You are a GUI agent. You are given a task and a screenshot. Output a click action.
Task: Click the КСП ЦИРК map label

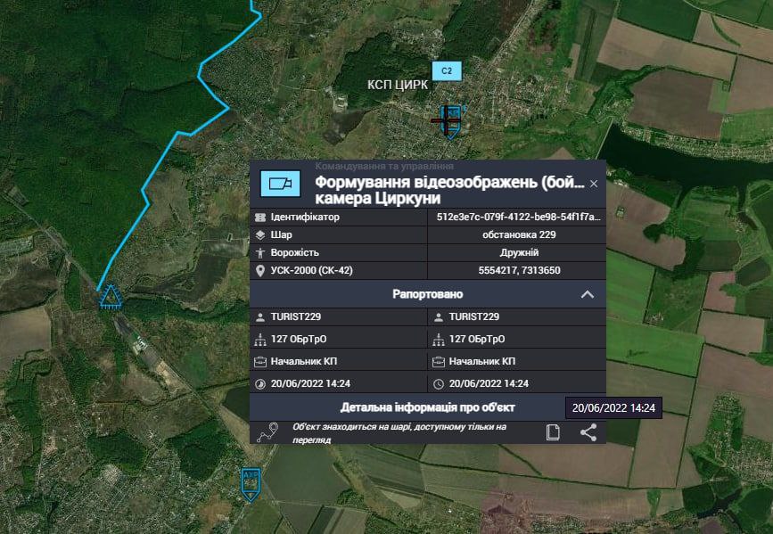tap(398, 85)
